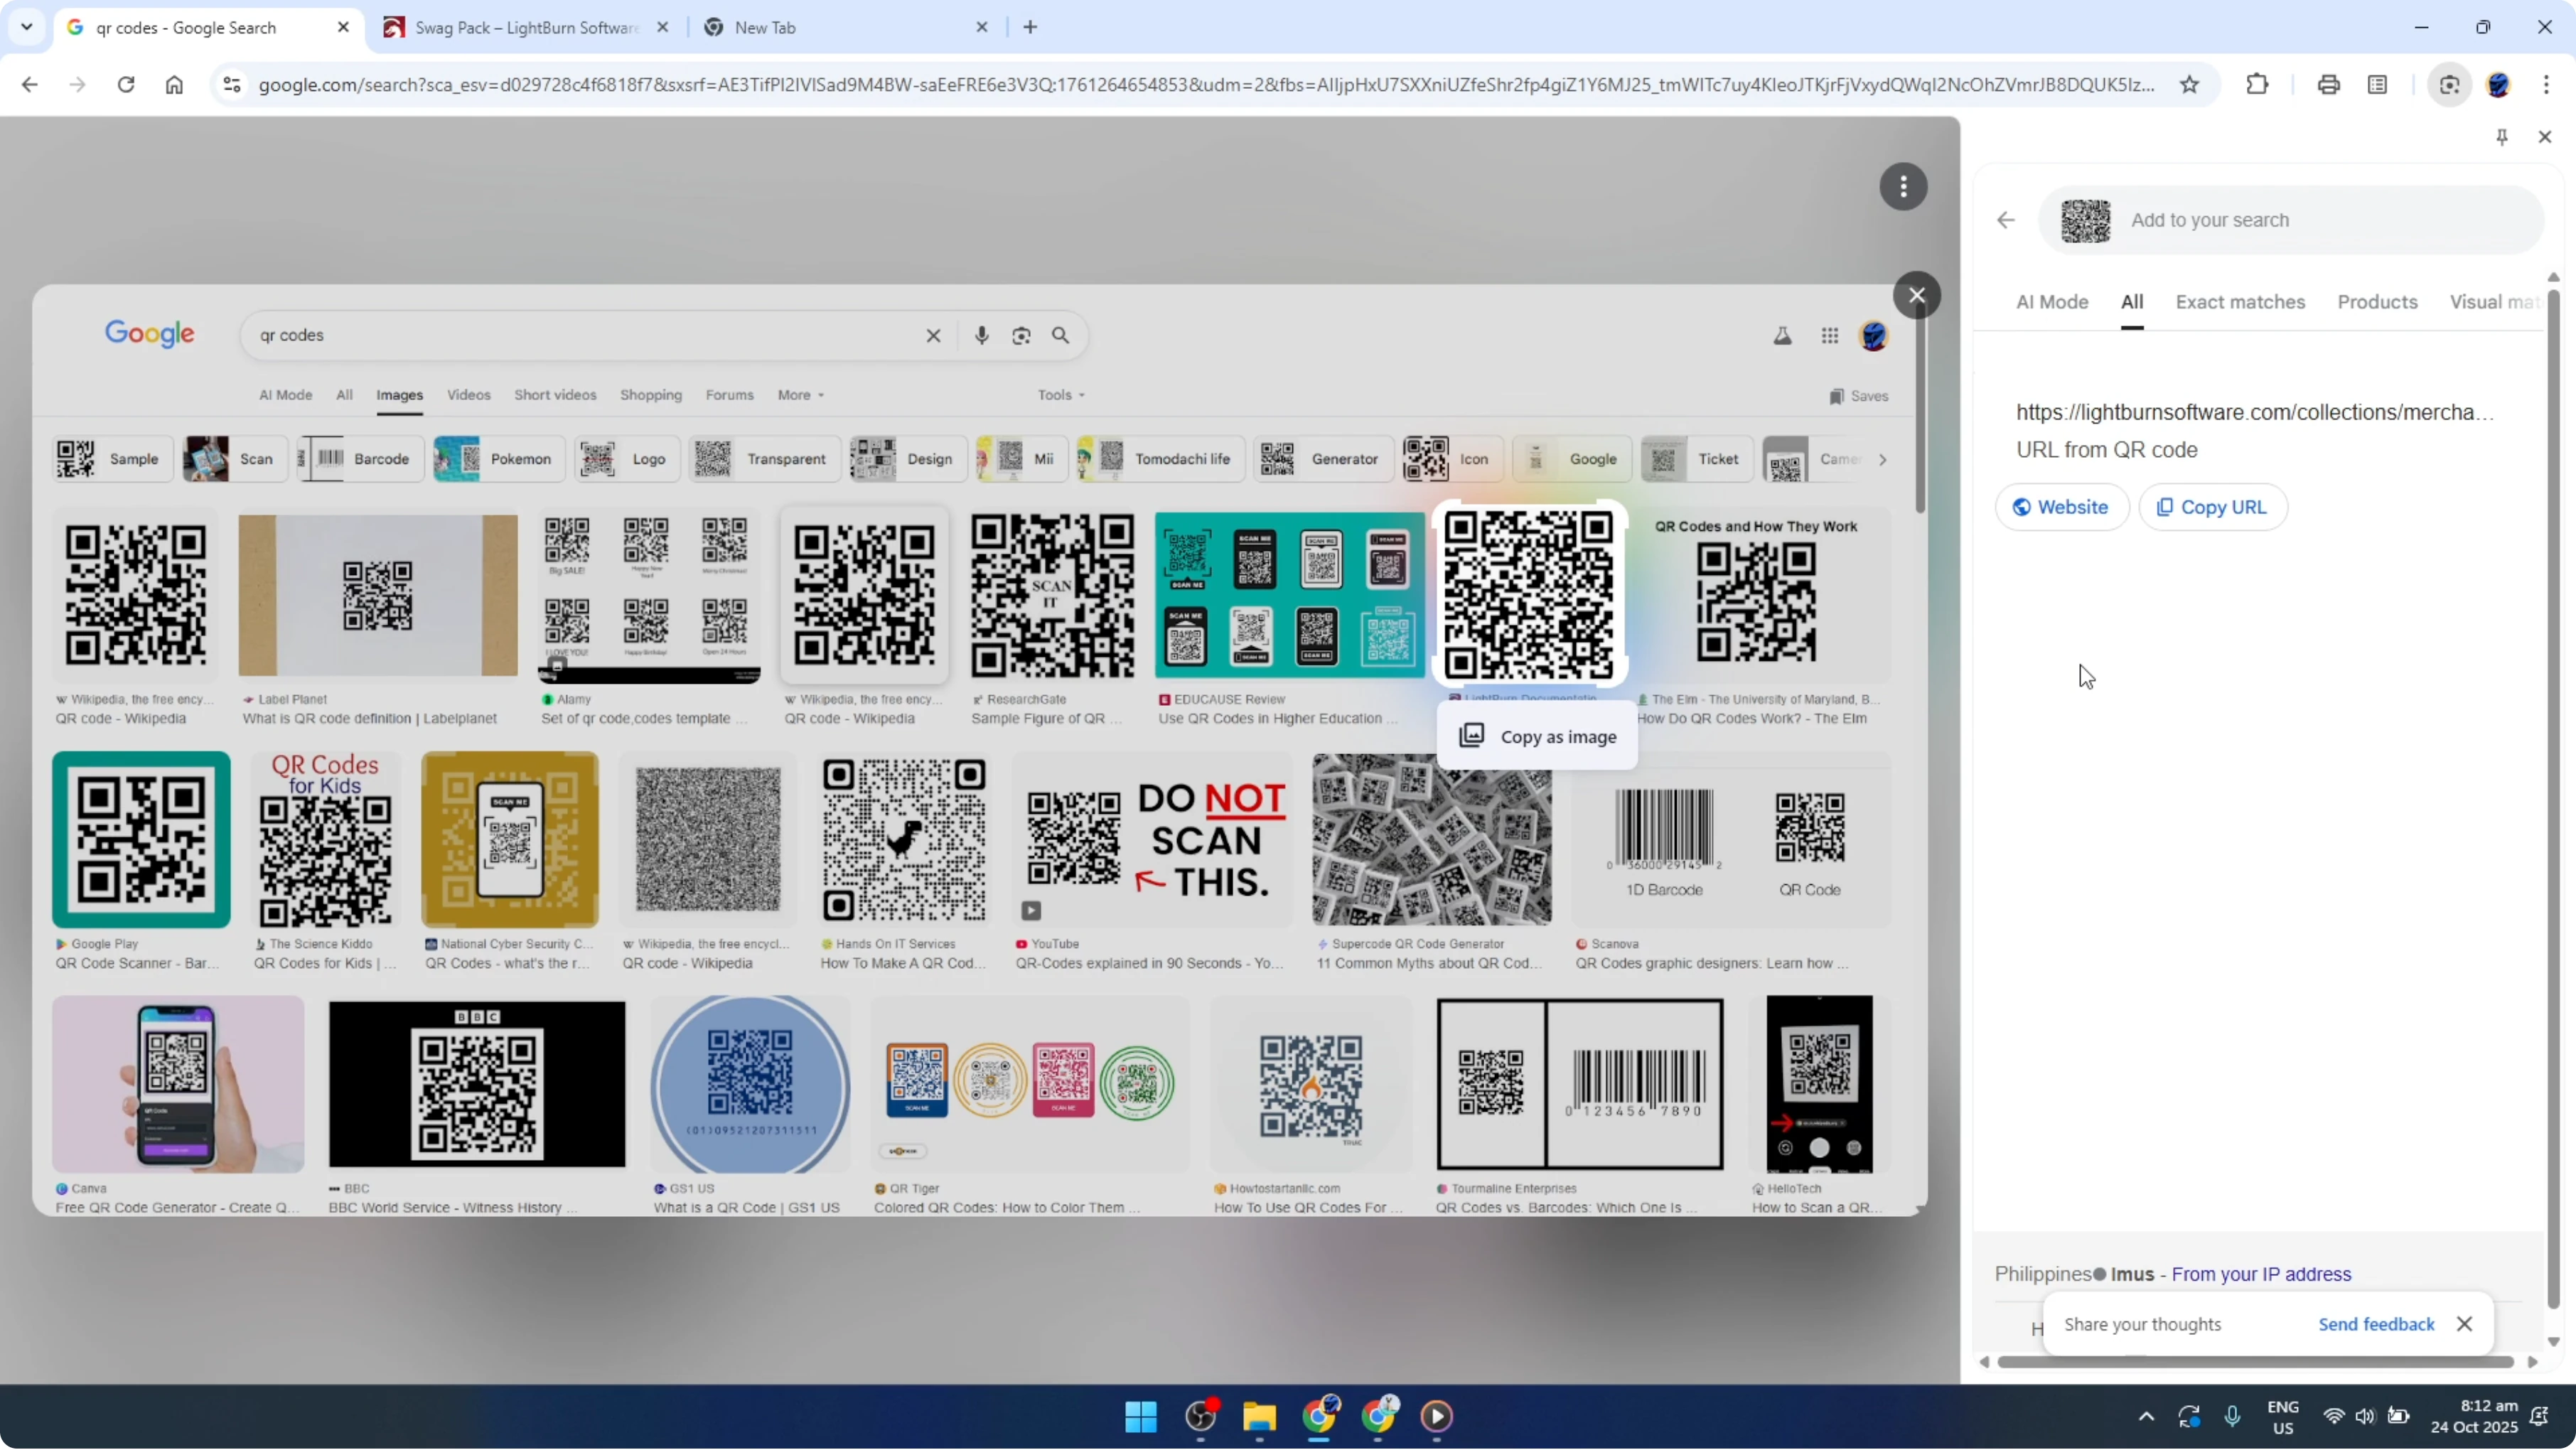Screen dimensions: 2576x1450
Task: Clear the qr codes search query
Action: (932, 335)
